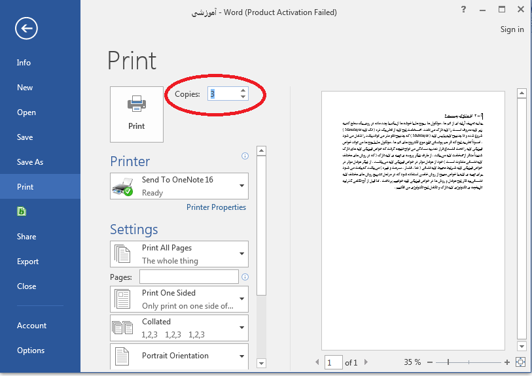This screenshot has width=532, height=376.
Task: Click the settings panel scrollbar thumb
Action: 261,226
